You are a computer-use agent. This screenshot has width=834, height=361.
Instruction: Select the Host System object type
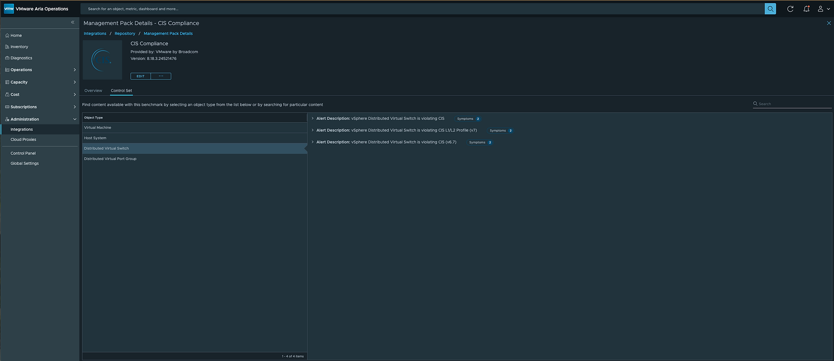[195, 138]
